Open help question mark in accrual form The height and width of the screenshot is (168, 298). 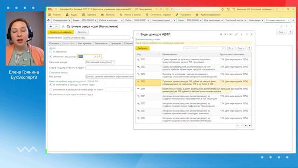pos(290,32)
